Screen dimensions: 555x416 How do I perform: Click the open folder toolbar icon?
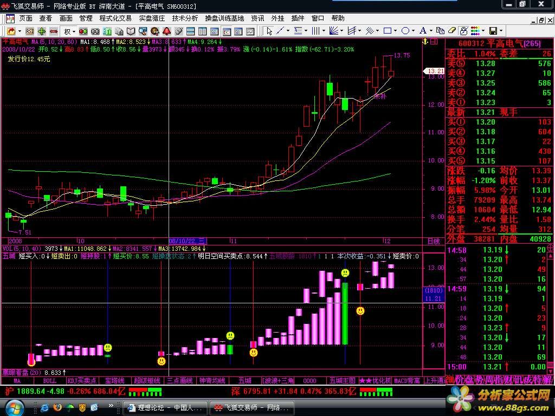point(11,31)
